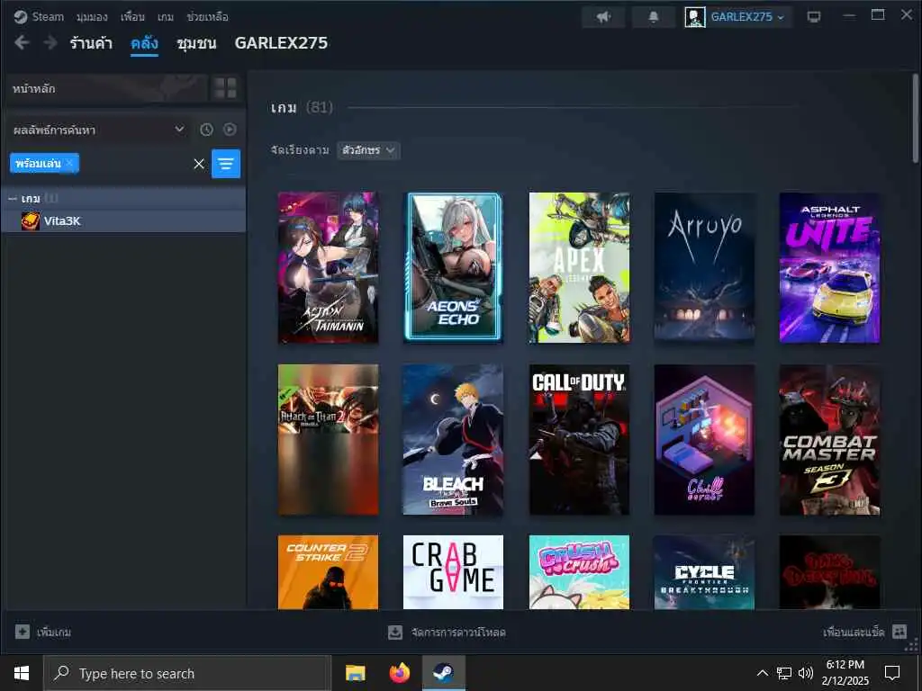Switch to ชุมชน community tab

point(196,43)
